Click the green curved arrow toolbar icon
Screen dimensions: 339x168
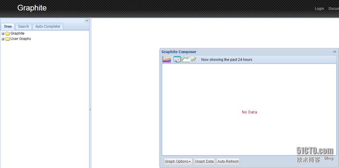(x=186, y=60)
